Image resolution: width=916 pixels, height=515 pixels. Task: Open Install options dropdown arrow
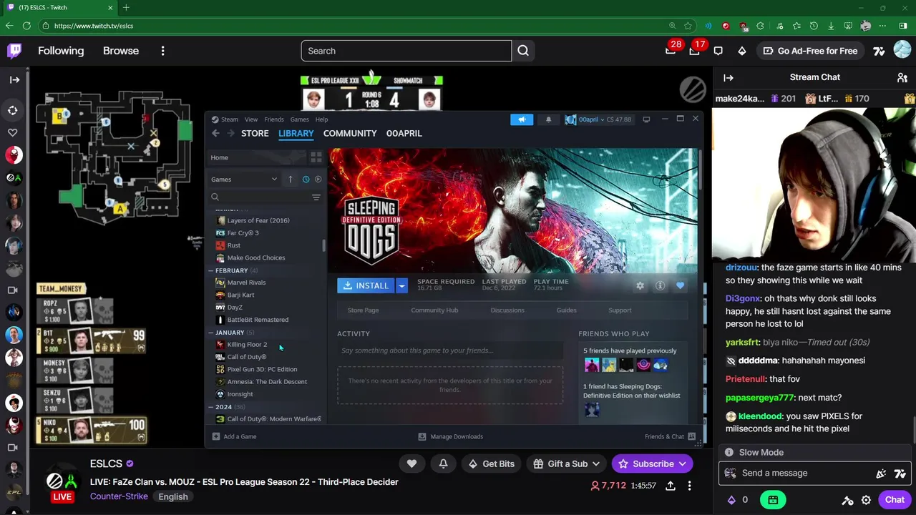point(401,285)
